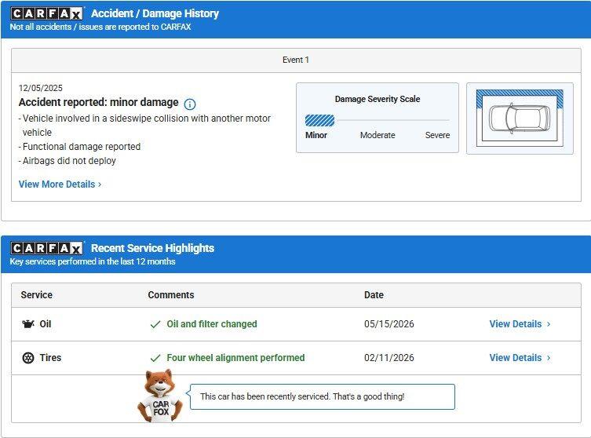Click the Tires wheel icon

[28, 358]
